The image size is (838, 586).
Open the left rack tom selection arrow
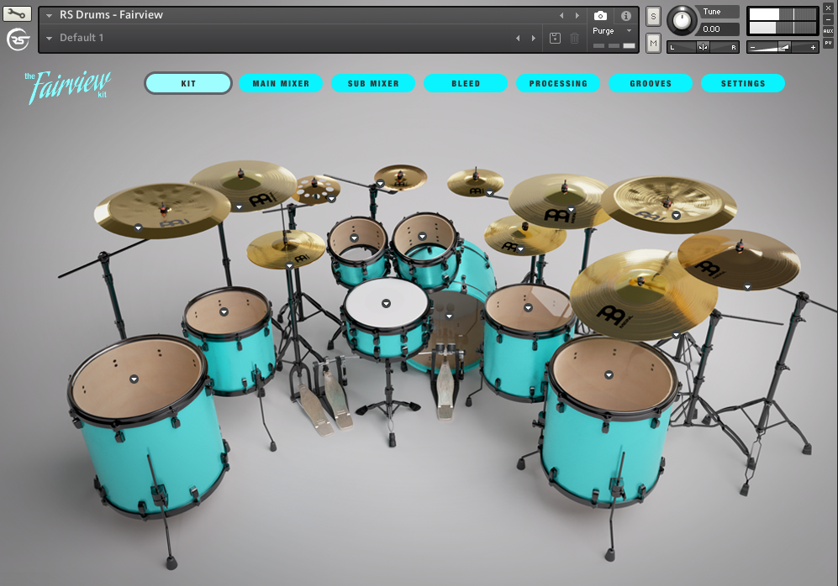click(354, 238)
